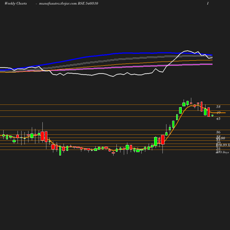
Task: Click the "Weekly Charts" title text
Action: 16,4
